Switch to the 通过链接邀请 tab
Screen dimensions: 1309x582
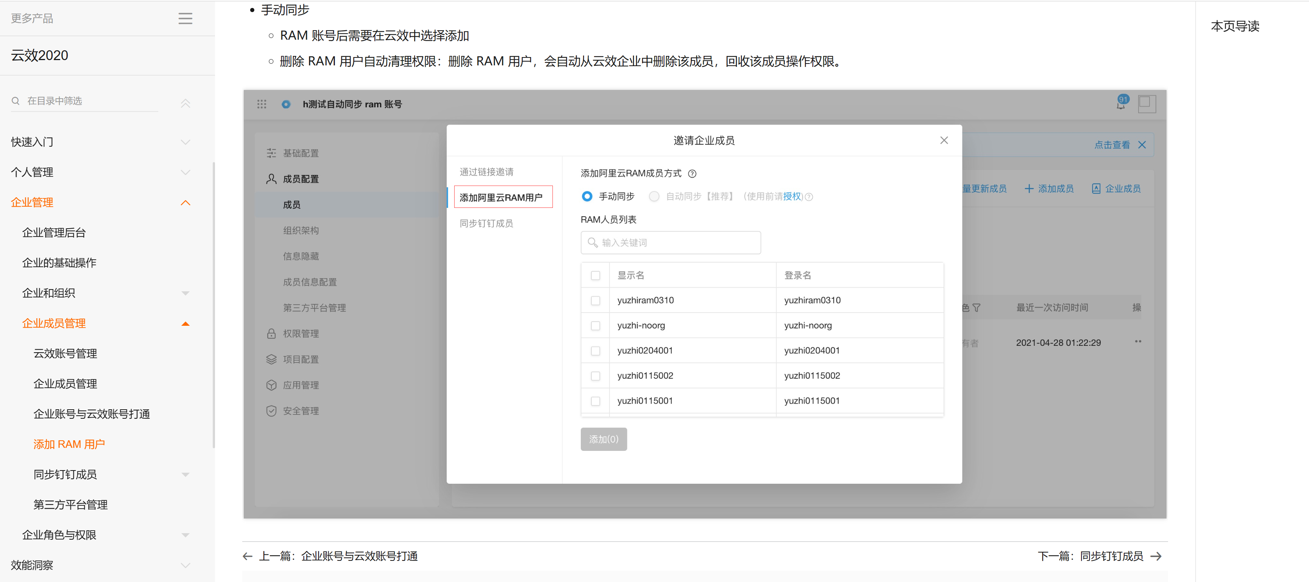486,172
